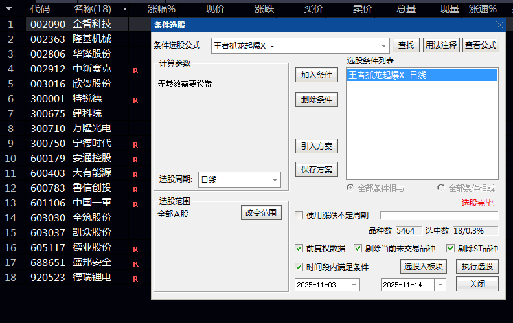Uncheck 时间段内满足条件 checkbox
This screenshot has width=513, height=323.
299,267
